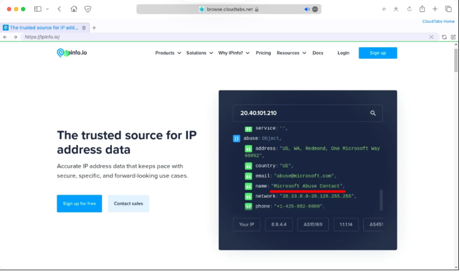The height and width of the screenshot is (272, 460).
Task: Click the ipinfo.io logo
Action: 72,53
